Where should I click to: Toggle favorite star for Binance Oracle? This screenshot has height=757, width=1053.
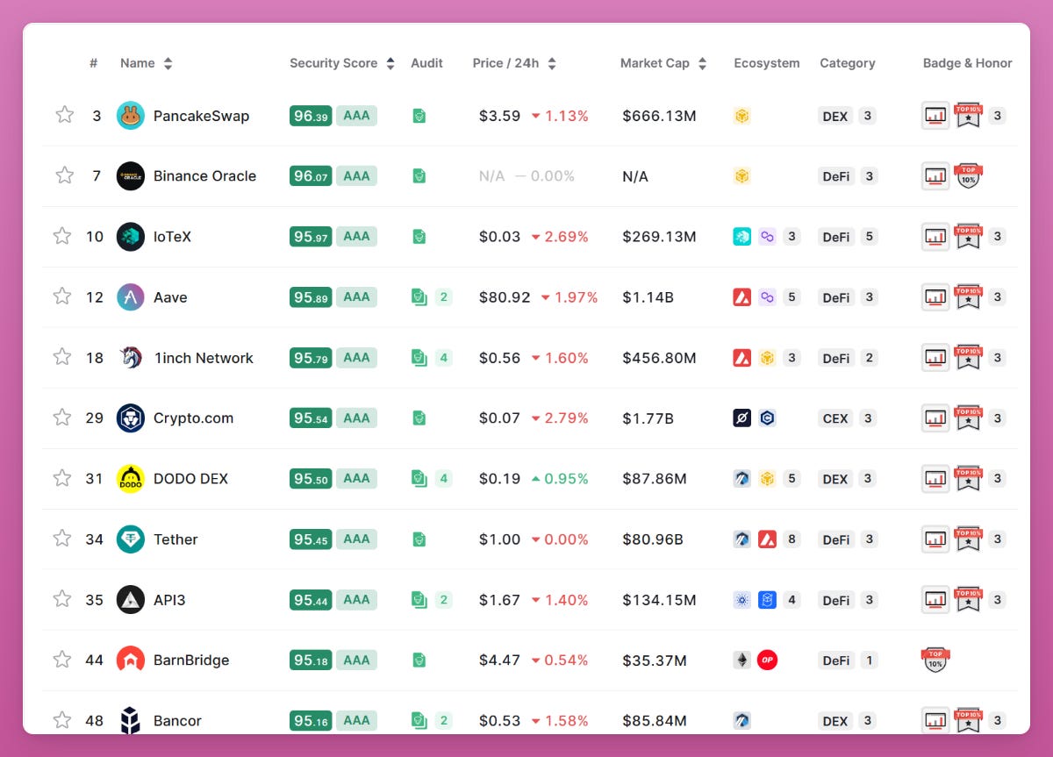[64, 175]
